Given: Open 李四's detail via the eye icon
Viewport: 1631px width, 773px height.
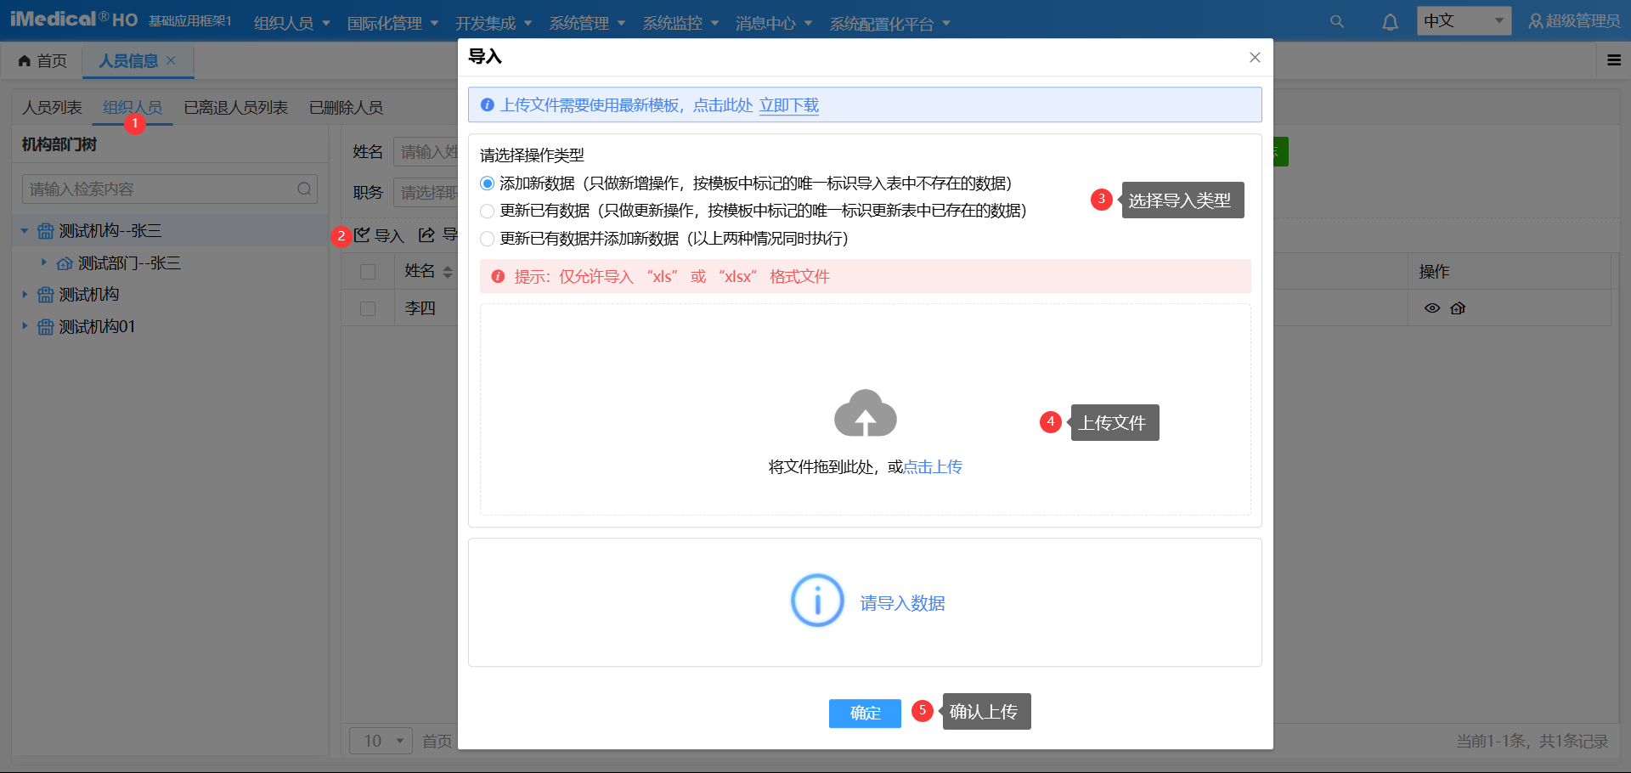Looking at the screenshot, I should tap(1432, 308).
